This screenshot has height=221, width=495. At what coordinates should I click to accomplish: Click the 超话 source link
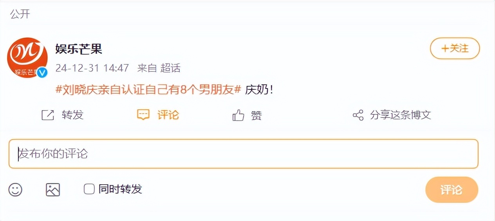click(170, 68)
